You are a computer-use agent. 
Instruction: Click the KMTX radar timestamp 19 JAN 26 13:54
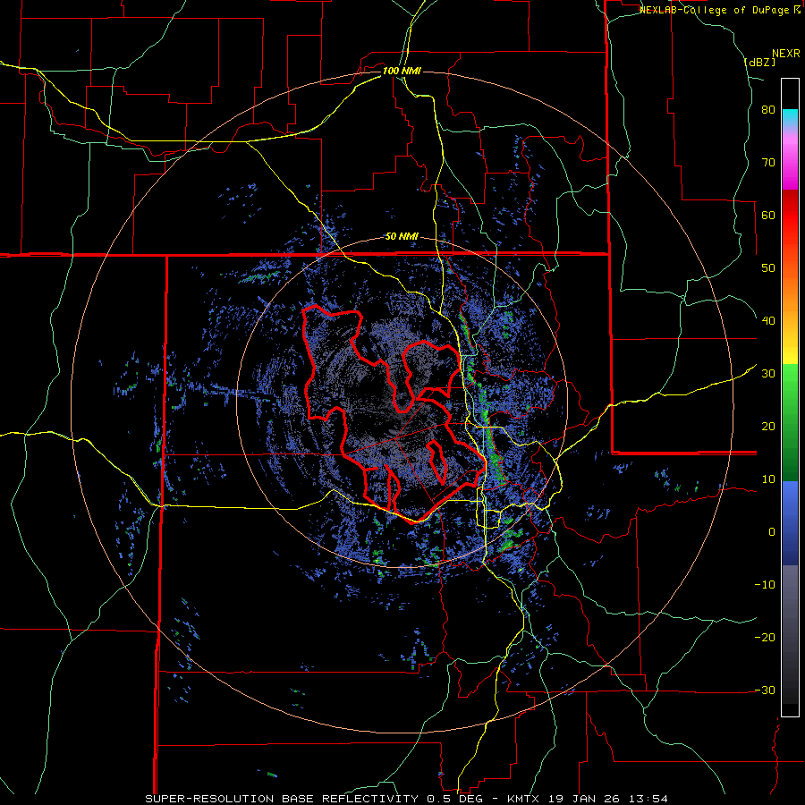(588, 799)
